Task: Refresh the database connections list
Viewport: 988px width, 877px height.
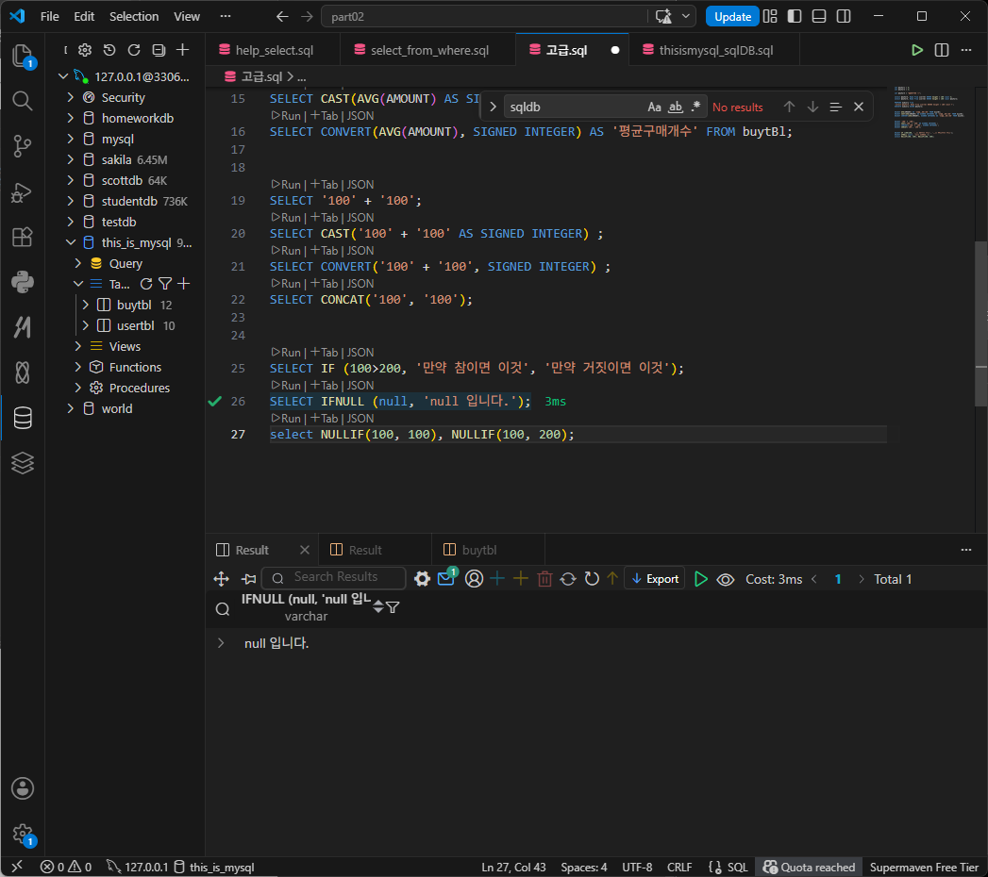Action: [134, 50]
